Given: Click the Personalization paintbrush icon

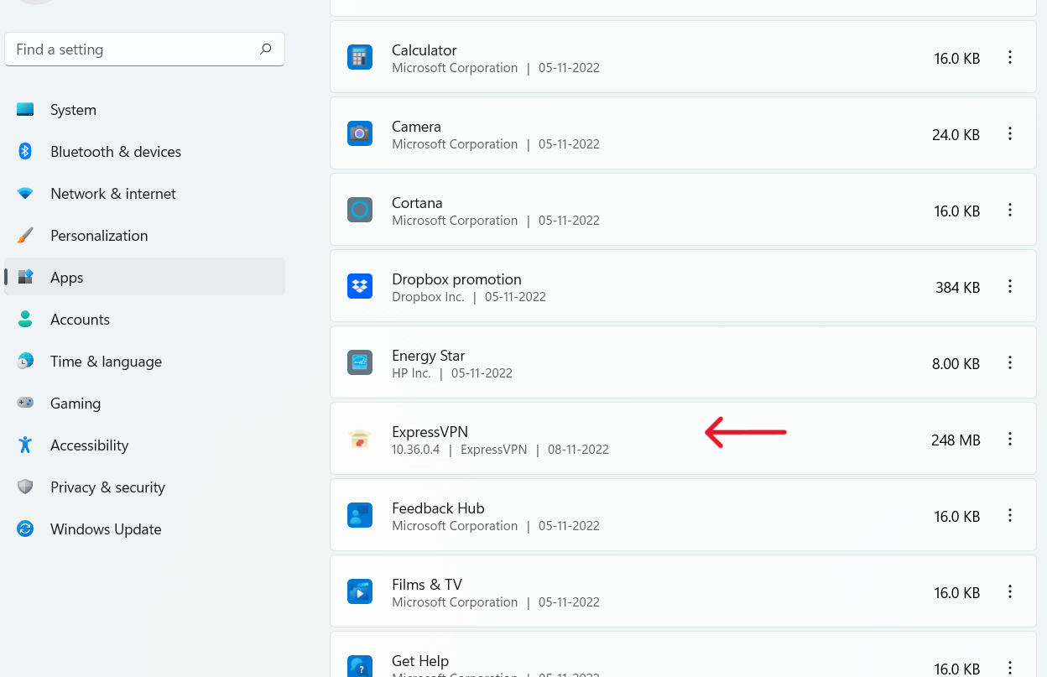Looking at the screenshot, I should coord(25,236).
